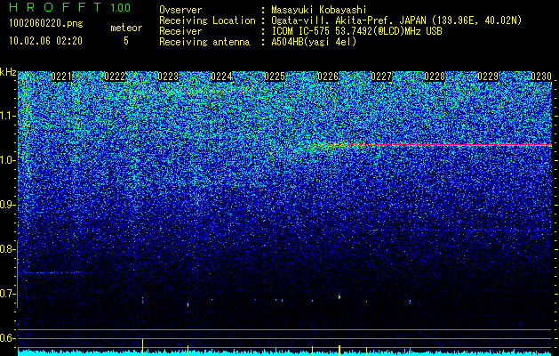The width and height of the screenshot is (559, 356).
Task: Click the 'Receiving antenna' field label
Action: [204, 42]
